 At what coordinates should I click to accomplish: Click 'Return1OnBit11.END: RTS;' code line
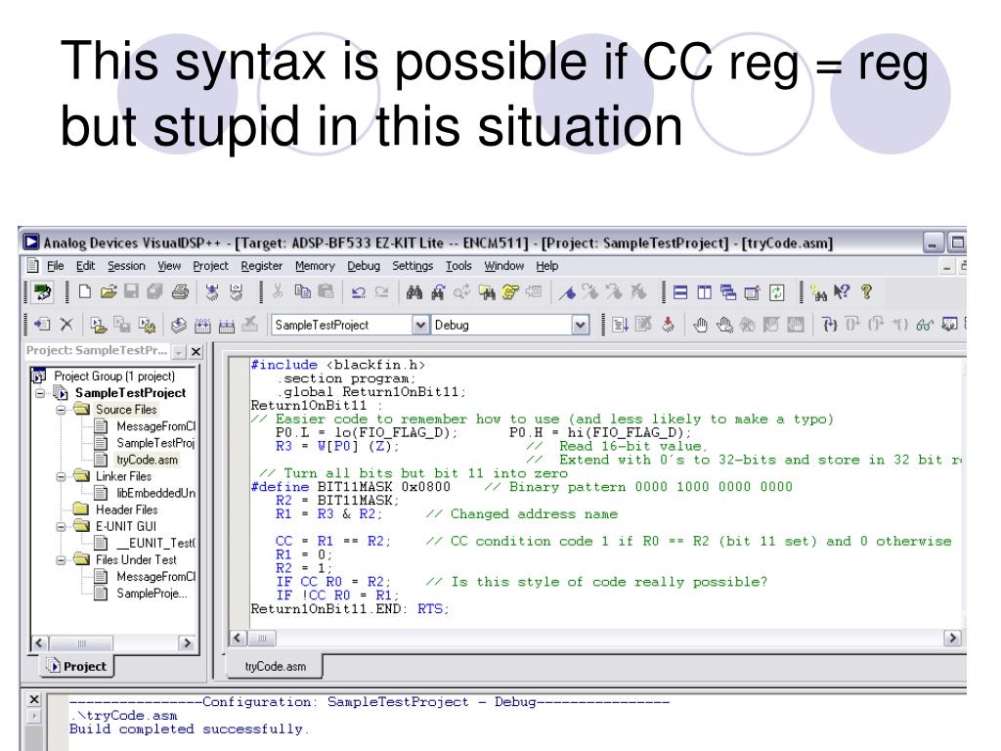point(350,609)
